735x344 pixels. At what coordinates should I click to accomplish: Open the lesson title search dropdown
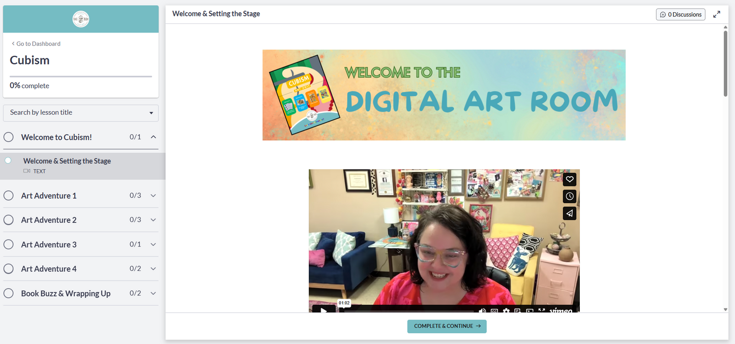click(80, 113)
